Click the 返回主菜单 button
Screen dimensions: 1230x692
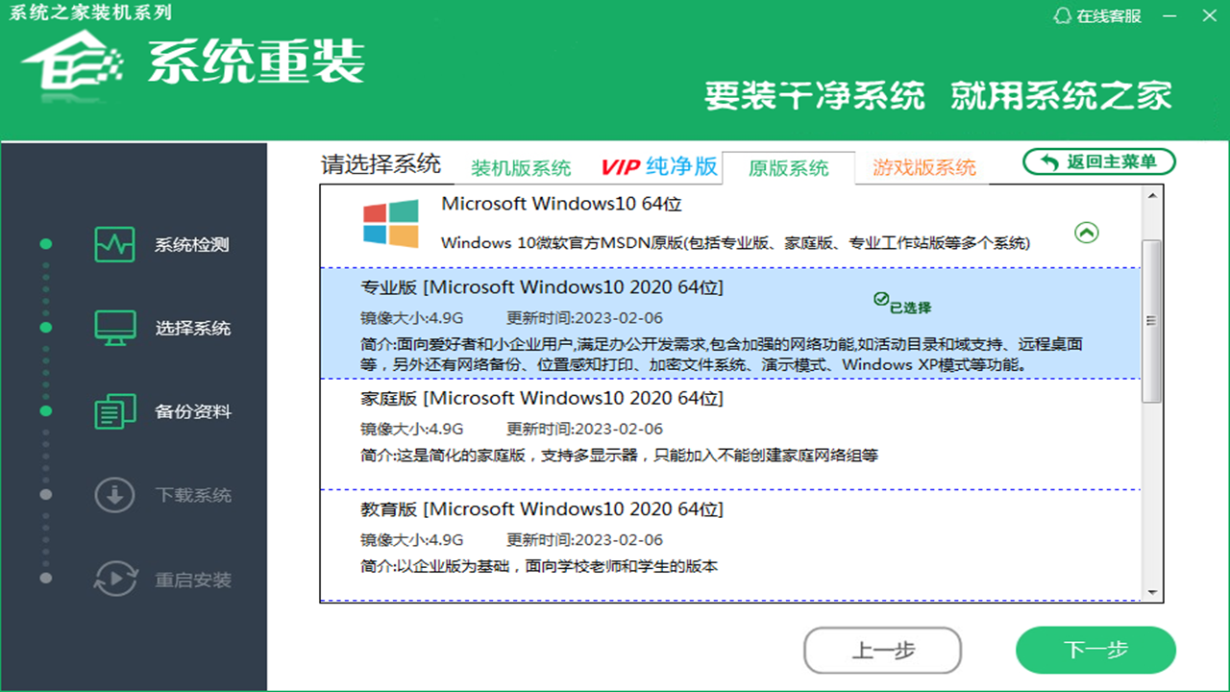click(x=1097, y=161)
